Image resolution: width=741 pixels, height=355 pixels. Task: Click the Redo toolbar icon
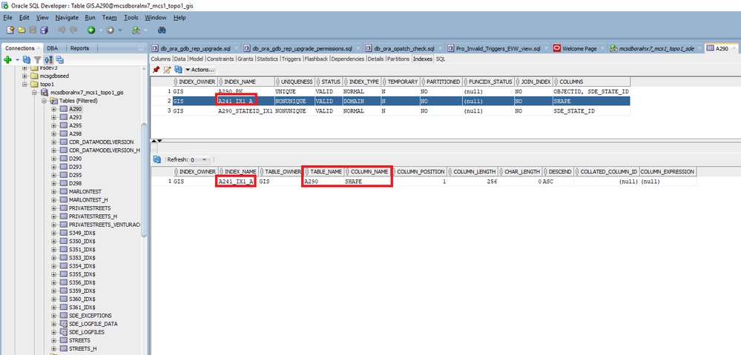(x=73, y=30)
